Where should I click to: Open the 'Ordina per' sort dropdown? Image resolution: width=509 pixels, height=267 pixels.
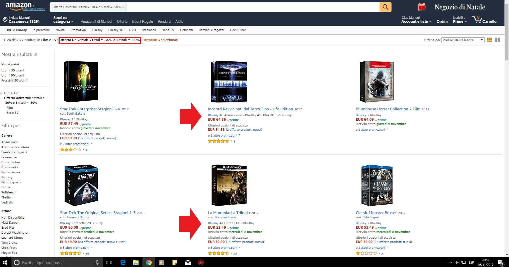(x=463, y=40)
